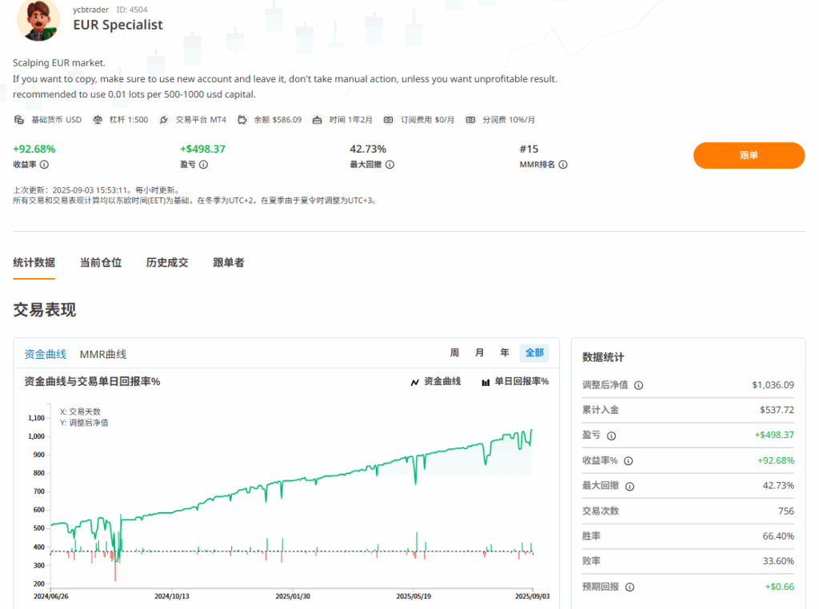The width and height of the screenshot is (819, 609).
Task: Toggle the 单日回报率% series in chart legend
Action: coord(515,382)
